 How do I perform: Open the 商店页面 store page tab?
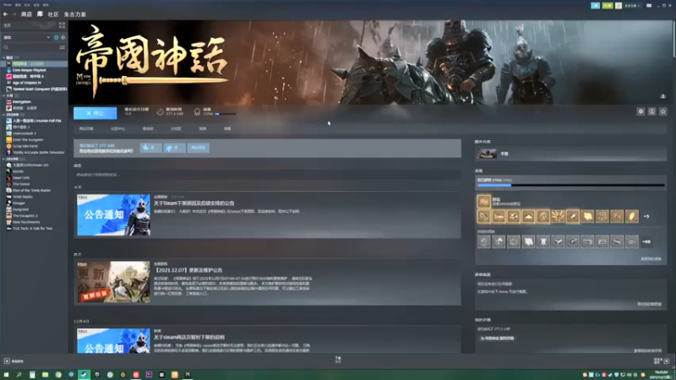tap(86, 129)
